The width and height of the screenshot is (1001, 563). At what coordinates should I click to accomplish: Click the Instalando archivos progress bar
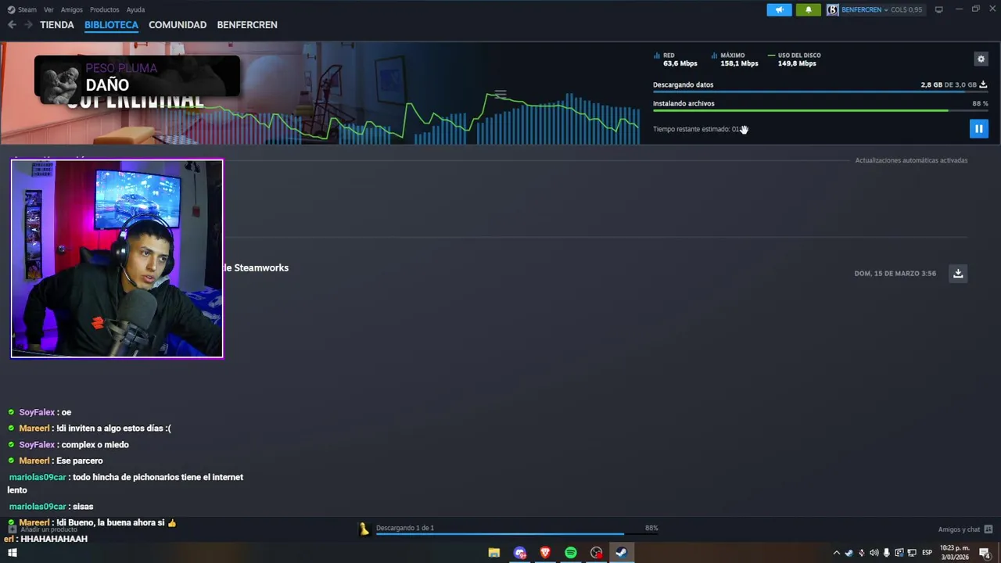(820, 110)
